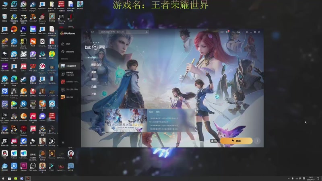Open Shawarma Legend desktop shortcut
This screenshot has height=181, width=322.
(x=42, y=18)
